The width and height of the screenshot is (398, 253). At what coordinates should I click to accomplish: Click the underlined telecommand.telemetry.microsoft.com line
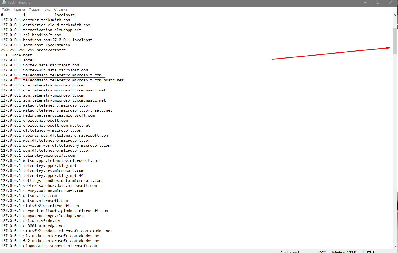click(x=51, y=75)
